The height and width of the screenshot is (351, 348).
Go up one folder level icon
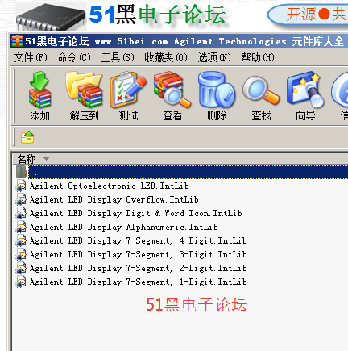[27, 137]
